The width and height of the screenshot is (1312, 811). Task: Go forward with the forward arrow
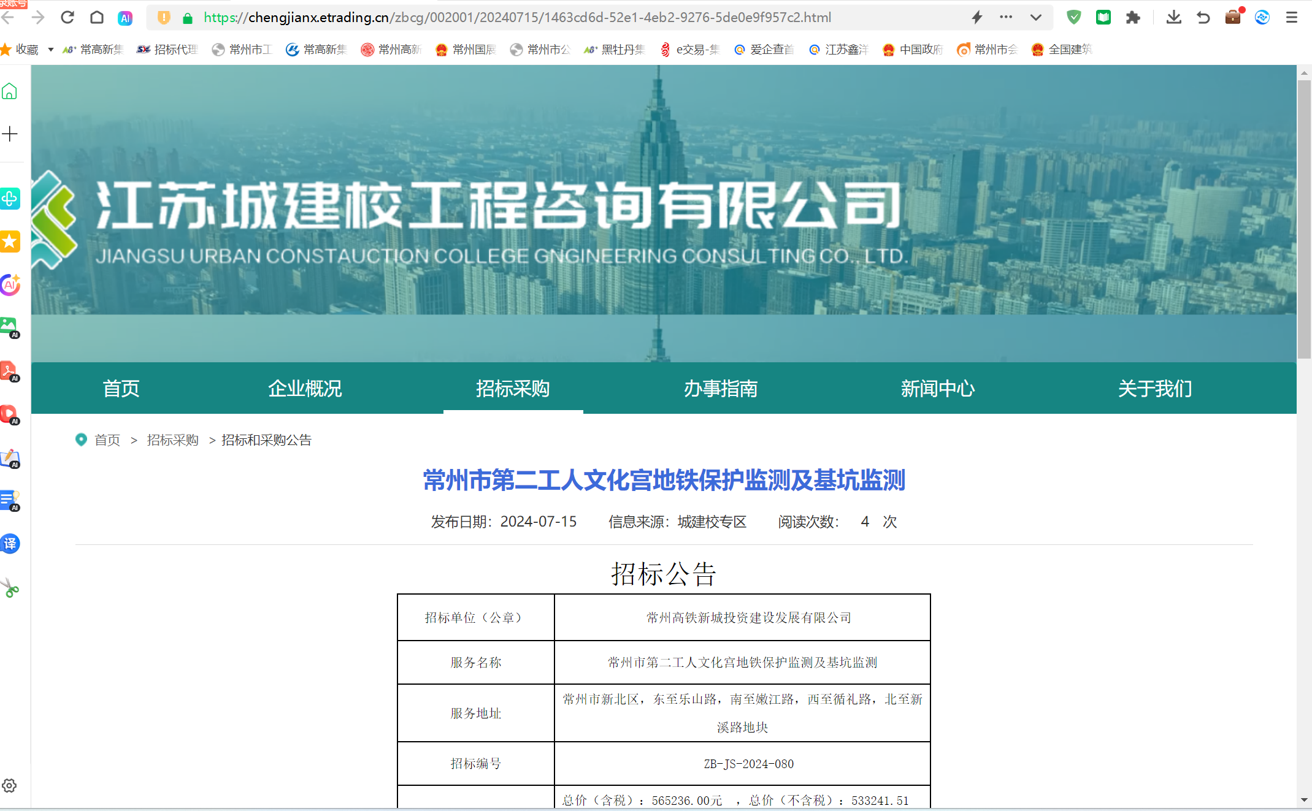point(38,18)
